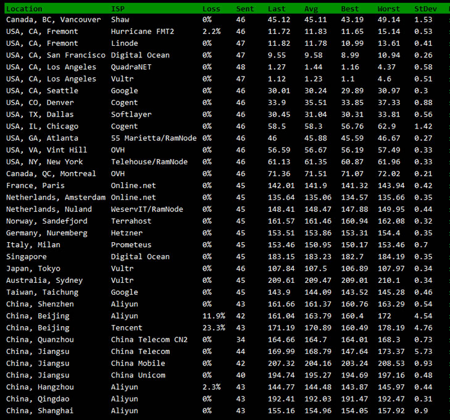Select the France, Paris location

[35, 185]
